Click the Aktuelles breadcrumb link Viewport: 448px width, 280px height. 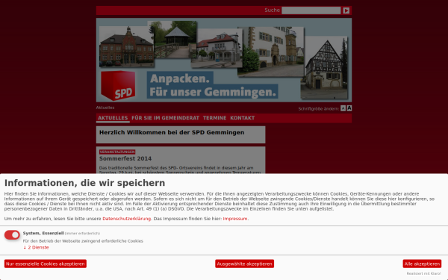tap(105, 108)
